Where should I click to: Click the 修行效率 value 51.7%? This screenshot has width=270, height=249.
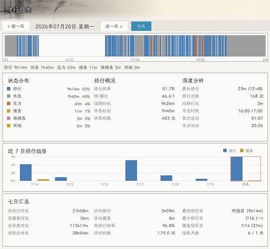click(168, 89)
